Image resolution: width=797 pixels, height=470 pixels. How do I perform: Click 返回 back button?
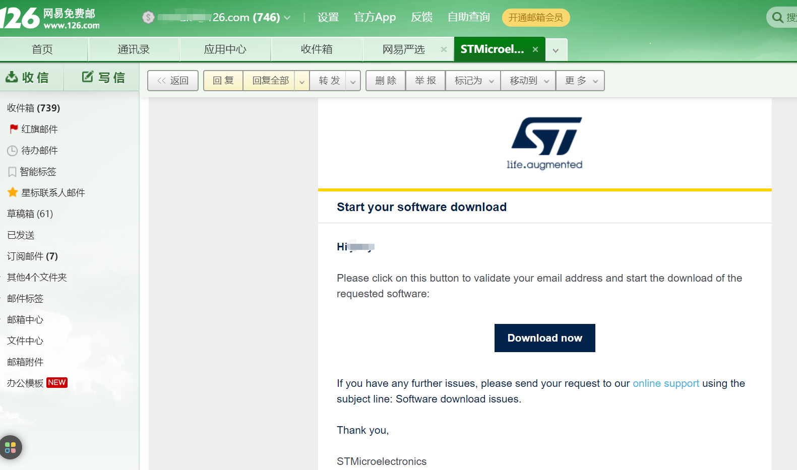coord(173,81)
